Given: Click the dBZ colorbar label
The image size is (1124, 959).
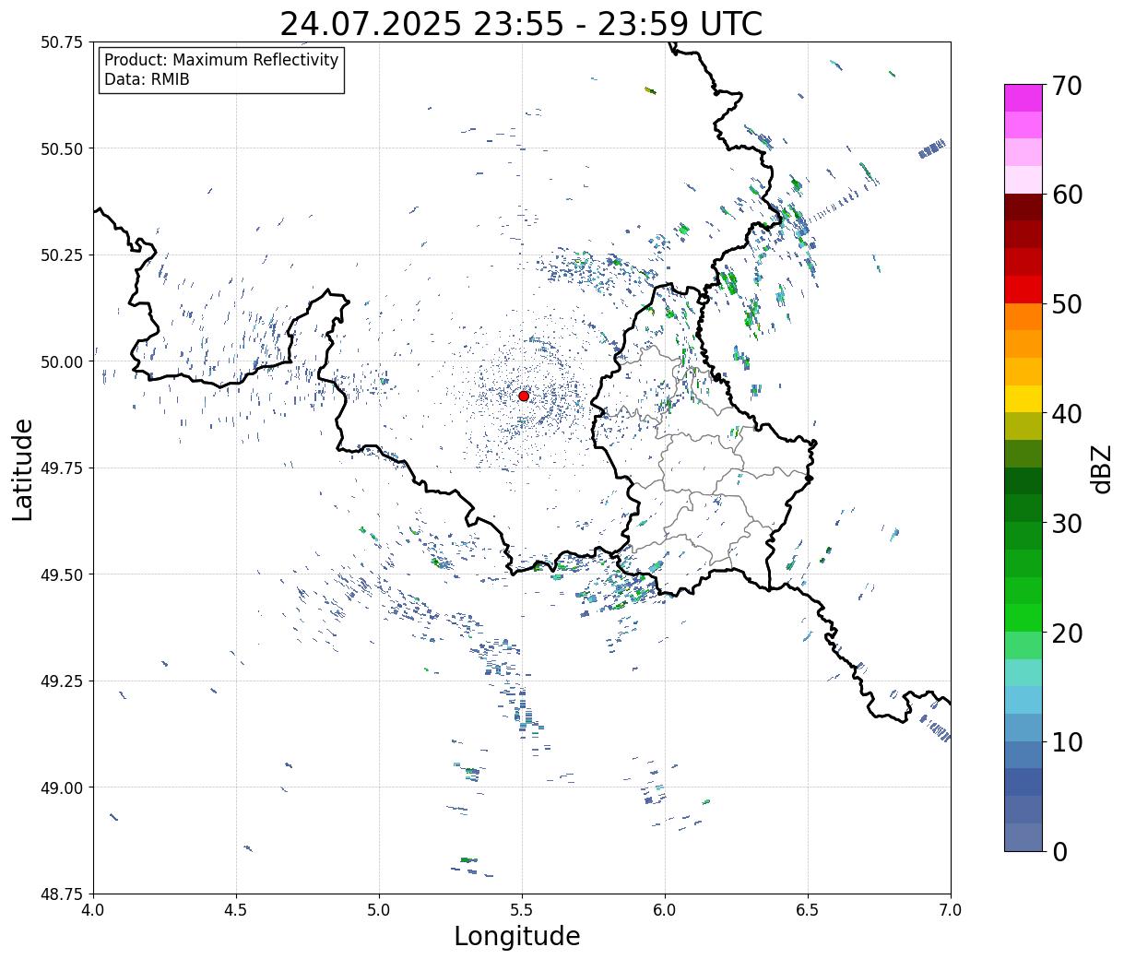Looking at the screenshot, I should click(x=1101, y=468).
